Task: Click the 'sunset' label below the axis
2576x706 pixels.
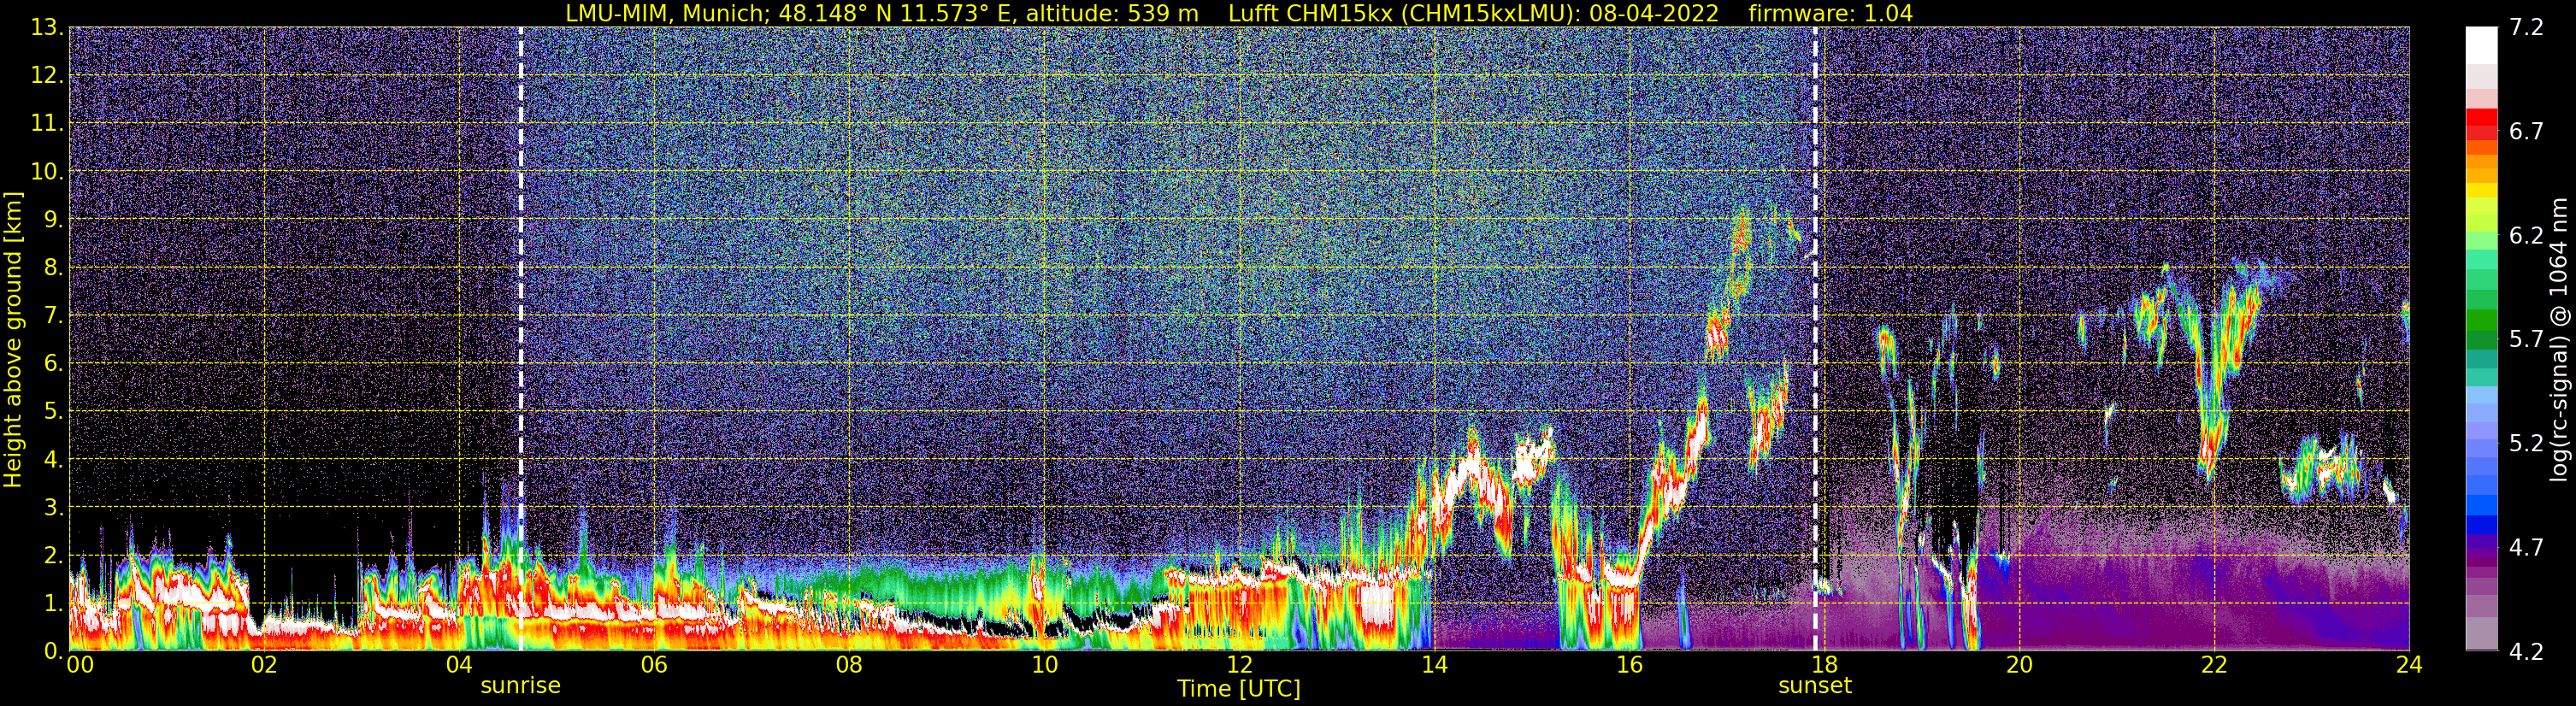Action: coord(1815,686)
